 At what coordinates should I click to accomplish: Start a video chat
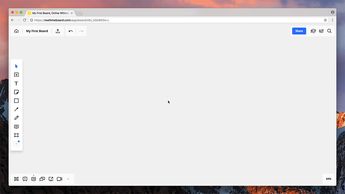click(60, 179)
